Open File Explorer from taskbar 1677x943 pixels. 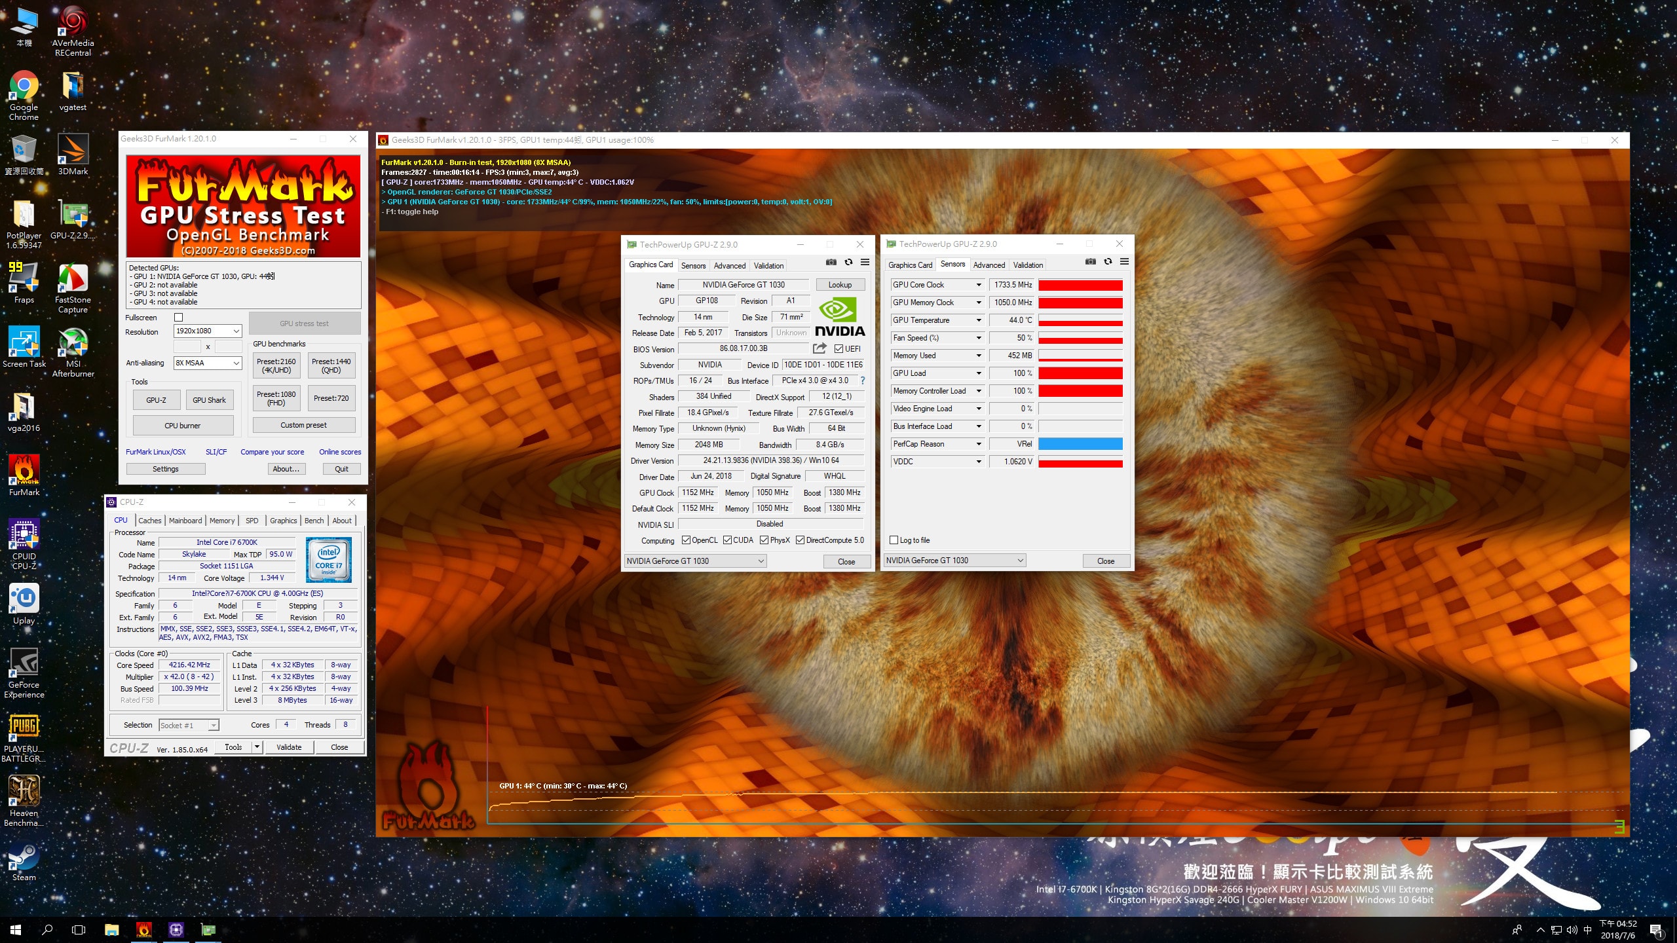pos(111,930)
